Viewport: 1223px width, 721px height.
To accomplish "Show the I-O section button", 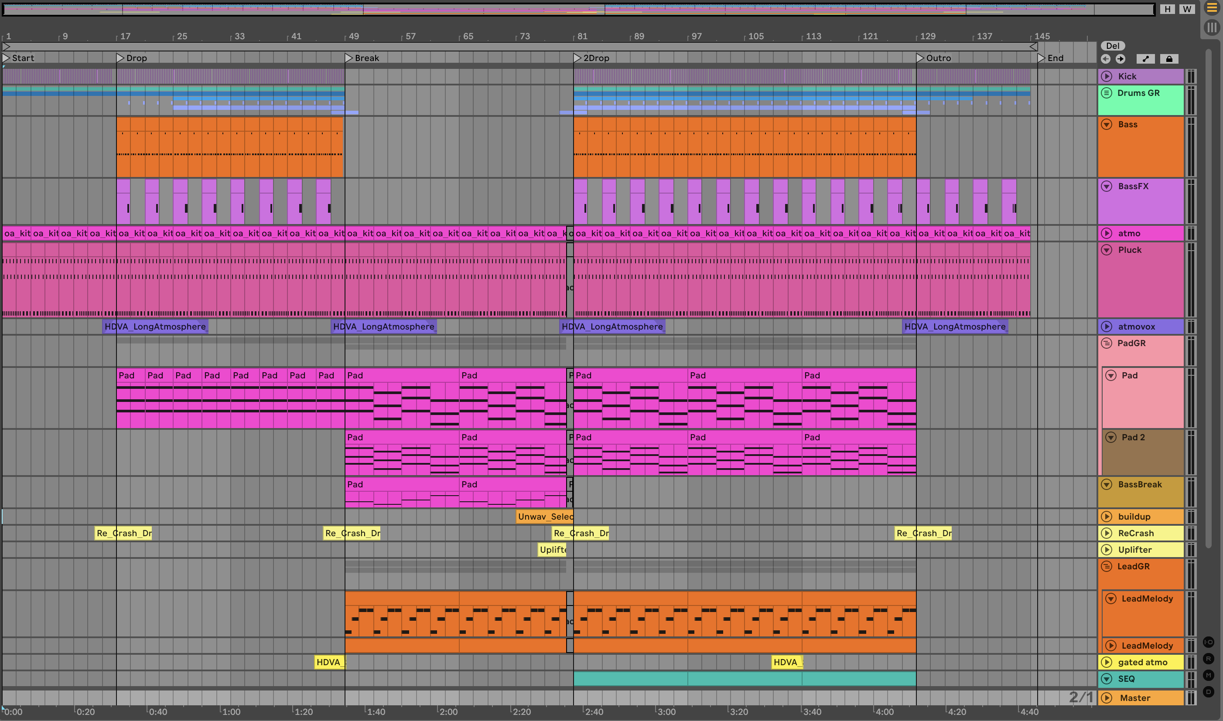I will pyautogui.click(x=1209, y=642).
